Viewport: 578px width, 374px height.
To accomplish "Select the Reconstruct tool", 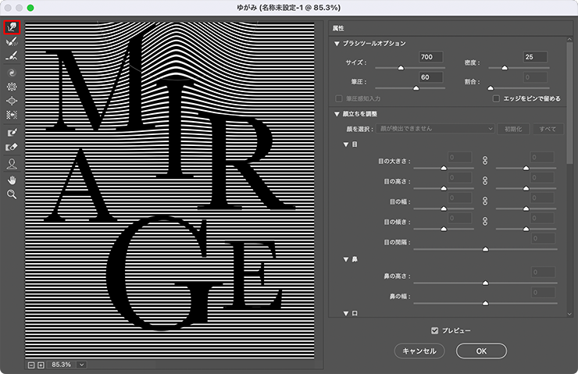I will 12,43.
